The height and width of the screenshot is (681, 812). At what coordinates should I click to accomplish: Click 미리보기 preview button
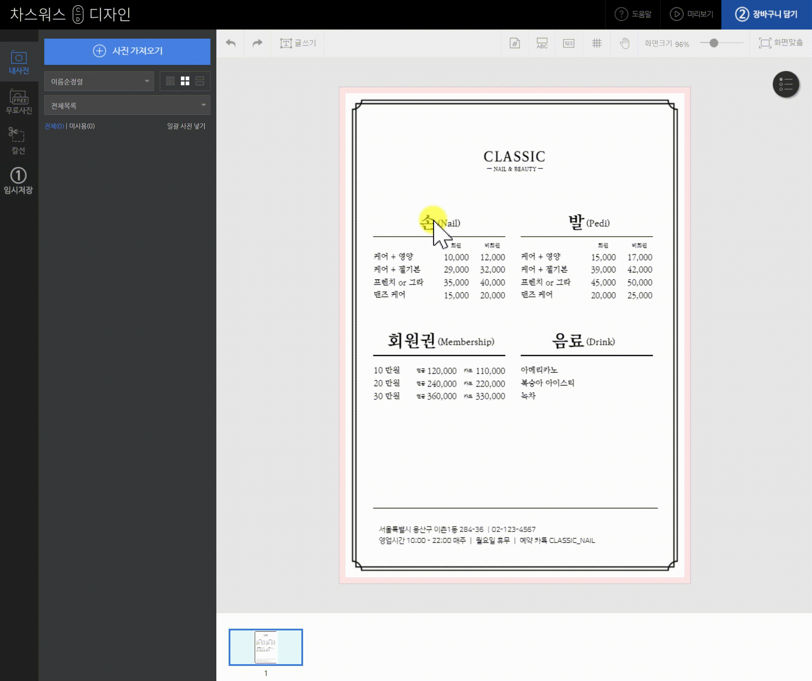click(x=692, y=14)
